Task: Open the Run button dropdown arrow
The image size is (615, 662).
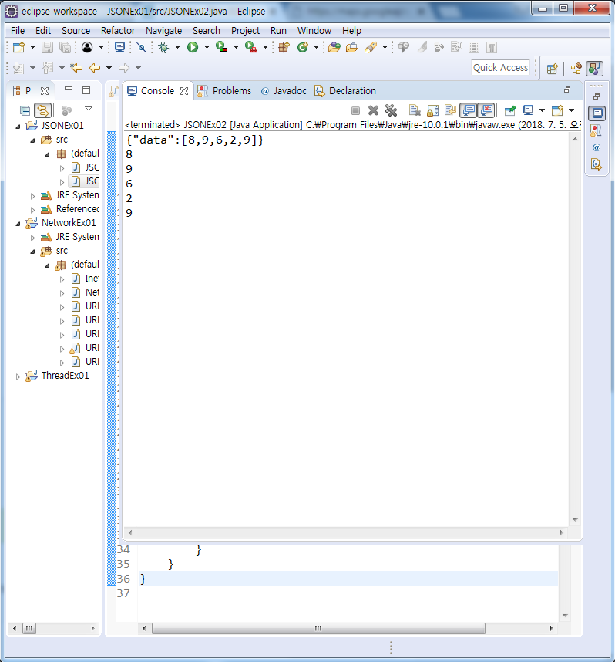Action: 207,47
